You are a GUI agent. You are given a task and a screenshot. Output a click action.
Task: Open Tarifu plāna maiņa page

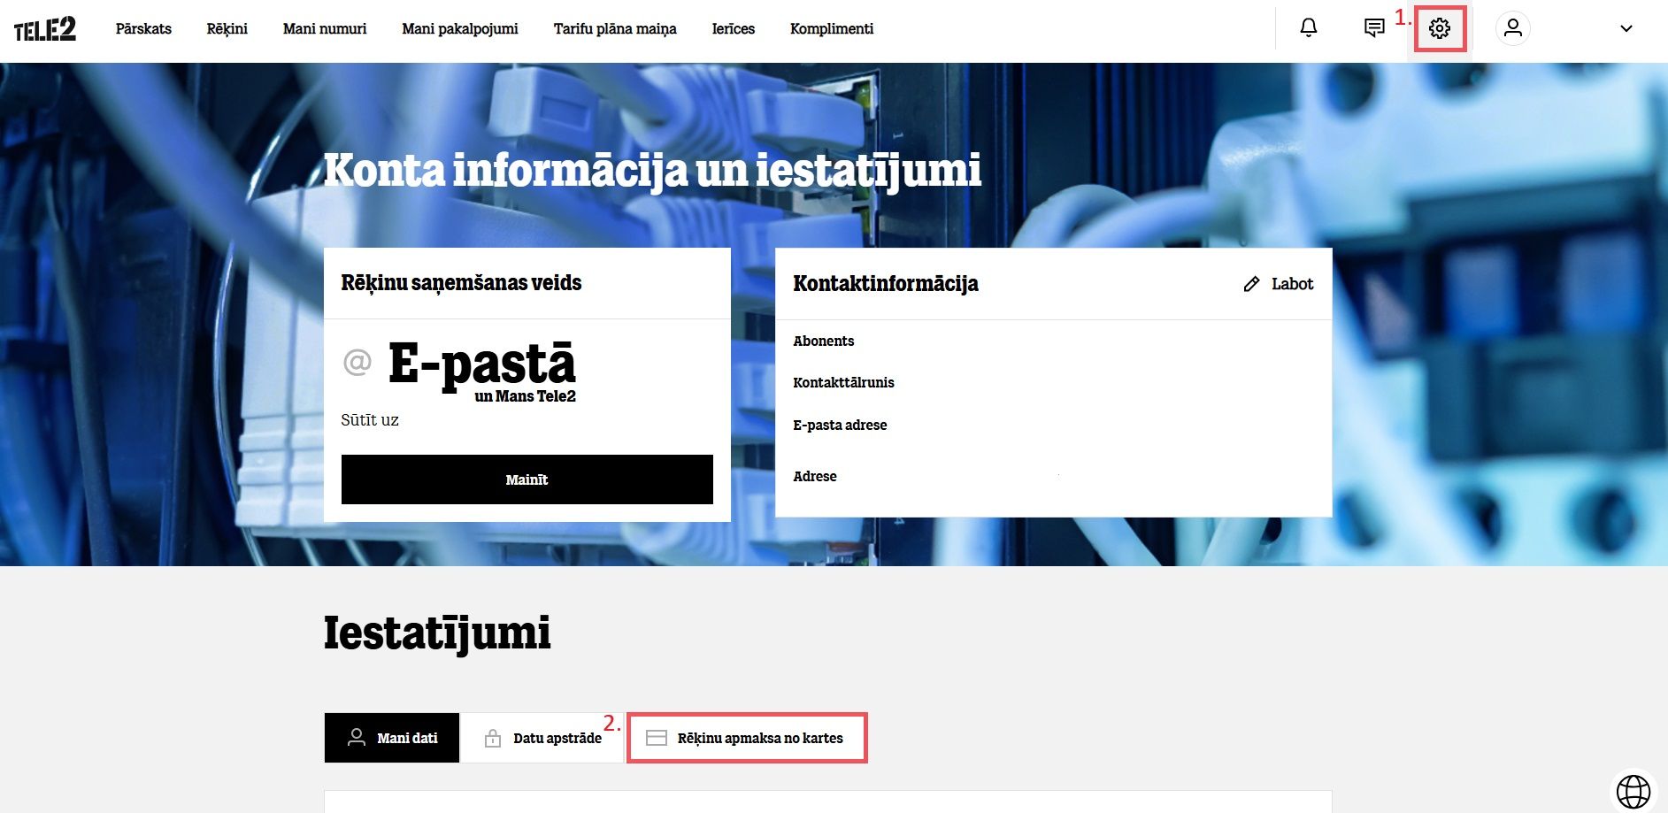[x=615, y=28]
